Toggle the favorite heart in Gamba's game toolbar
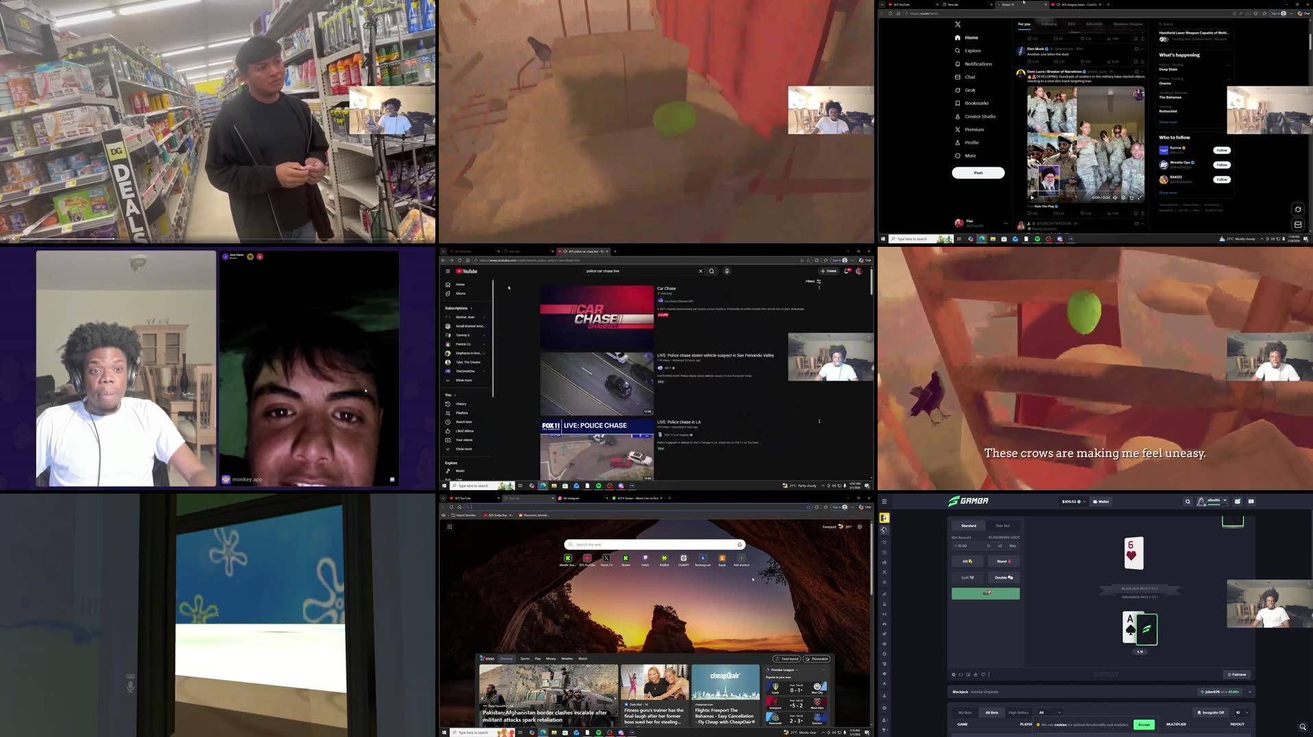 point(983,675)
